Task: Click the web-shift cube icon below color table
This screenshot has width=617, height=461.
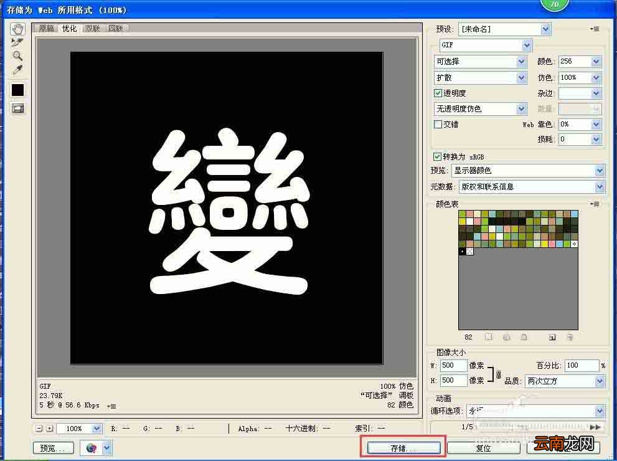Action: pos(506,337)
